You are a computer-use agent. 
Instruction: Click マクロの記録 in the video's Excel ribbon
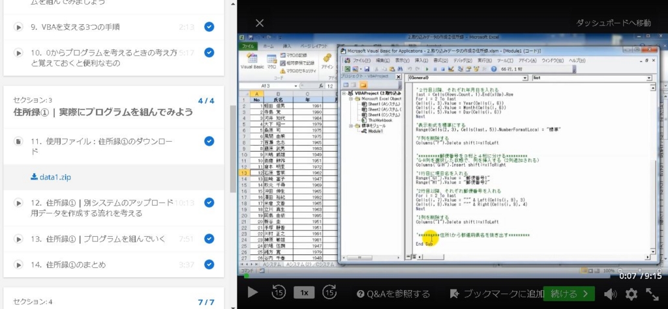(293, 56)
